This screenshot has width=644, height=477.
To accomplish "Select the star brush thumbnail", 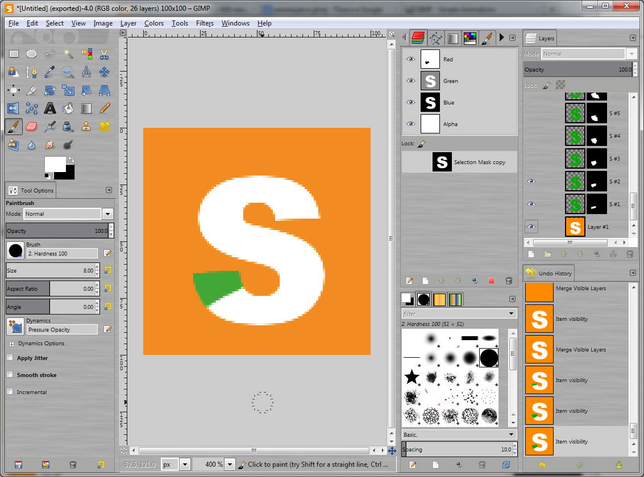I will pos(412,376).
